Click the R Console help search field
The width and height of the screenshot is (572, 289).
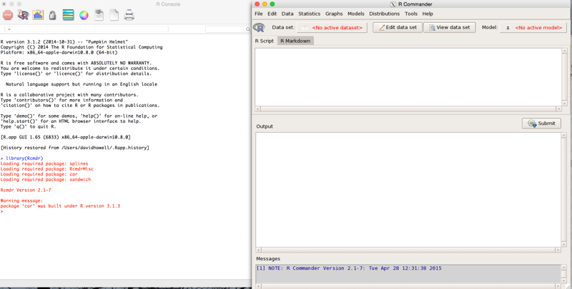[228, 29]
